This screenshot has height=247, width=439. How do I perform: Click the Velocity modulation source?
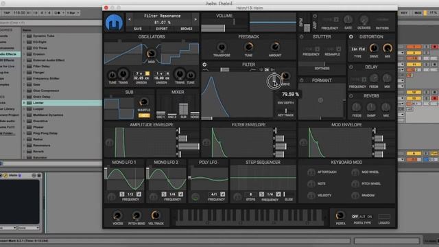point(311,196)
